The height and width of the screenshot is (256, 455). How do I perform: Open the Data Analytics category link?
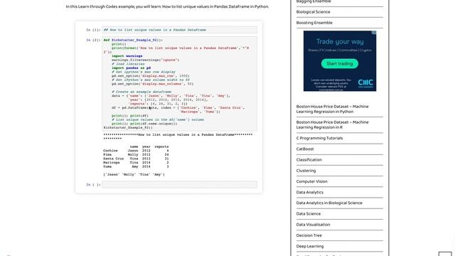310,192
